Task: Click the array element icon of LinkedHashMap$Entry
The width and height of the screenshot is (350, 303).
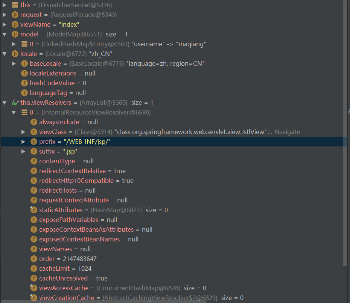Action: 24,44
